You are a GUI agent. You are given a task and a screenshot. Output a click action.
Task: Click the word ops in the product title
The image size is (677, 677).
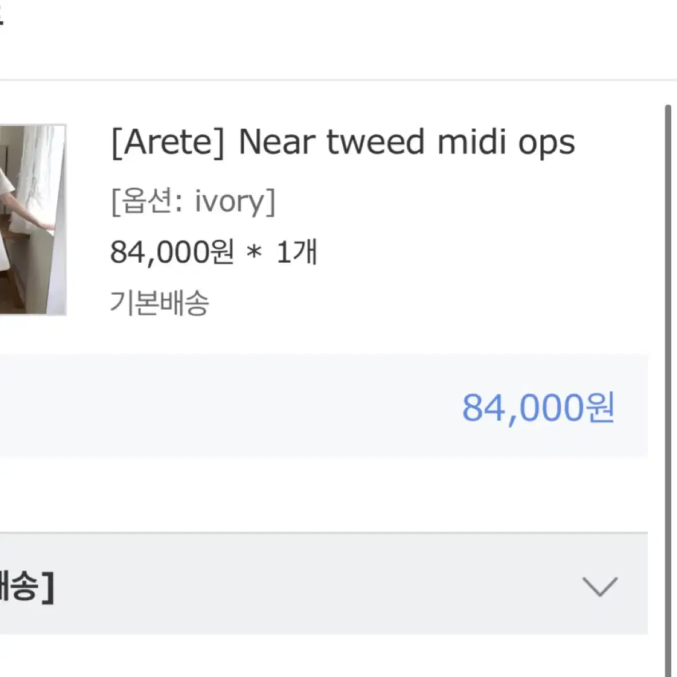pyautogui.click(x=547, y=145)
